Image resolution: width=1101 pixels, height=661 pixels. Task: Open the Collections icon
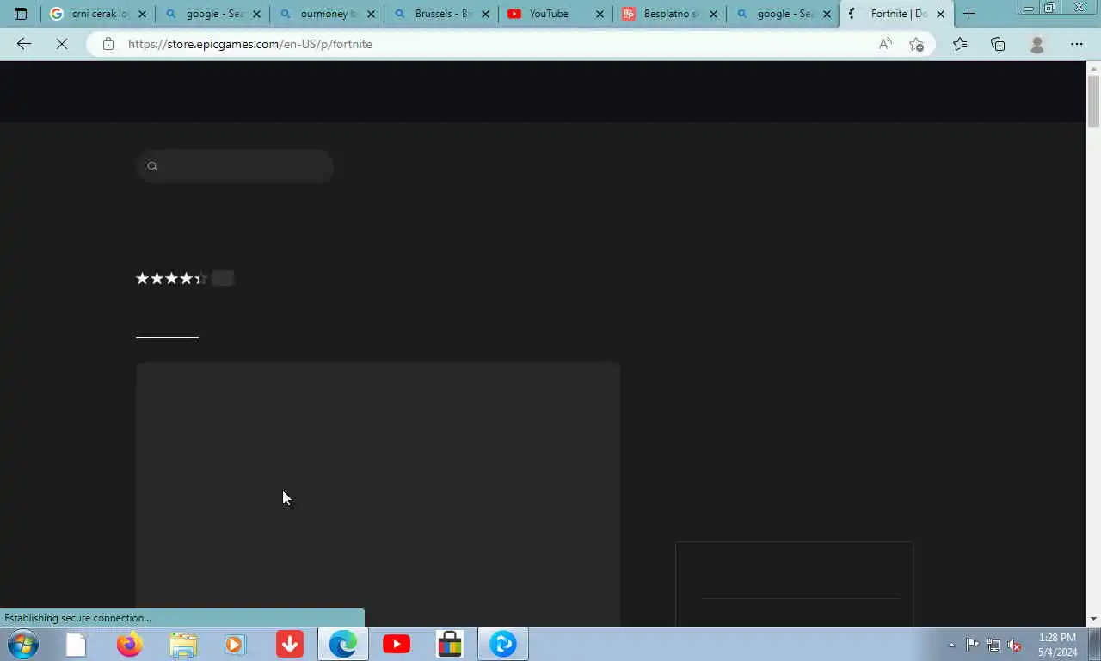coord(998,44)
